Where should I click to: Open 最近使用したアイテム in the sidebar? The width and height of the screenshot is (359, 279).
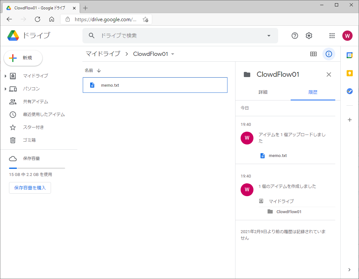click(44, 114)
